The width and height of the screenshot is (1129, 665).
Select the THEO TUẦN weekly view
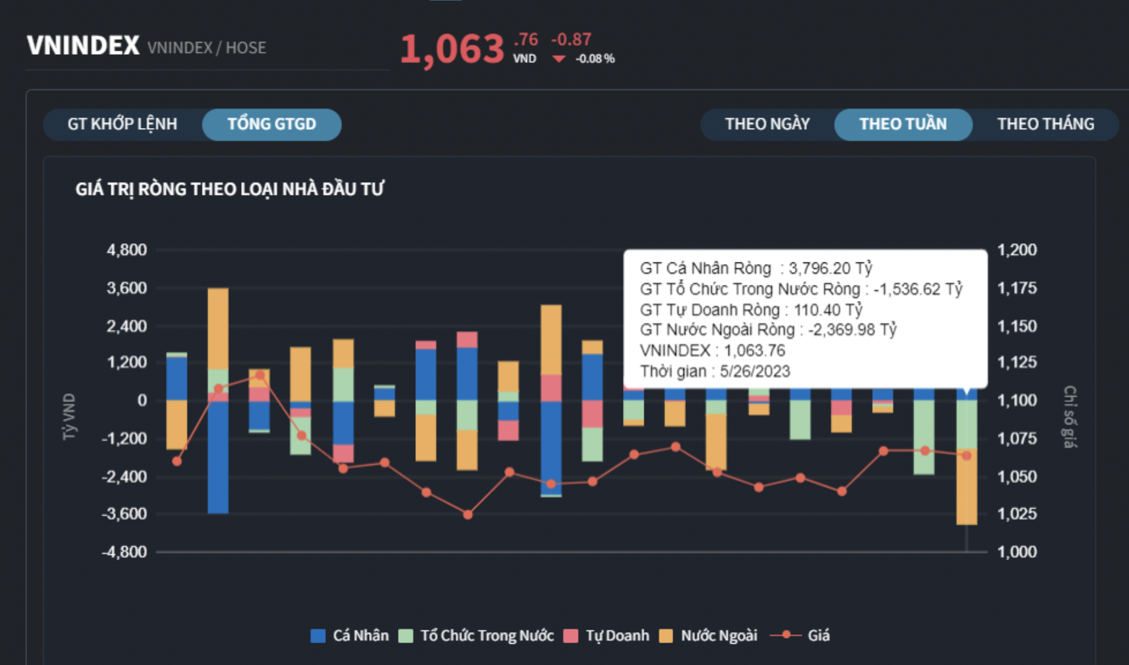pyautogui.click(x=903, y=124)
